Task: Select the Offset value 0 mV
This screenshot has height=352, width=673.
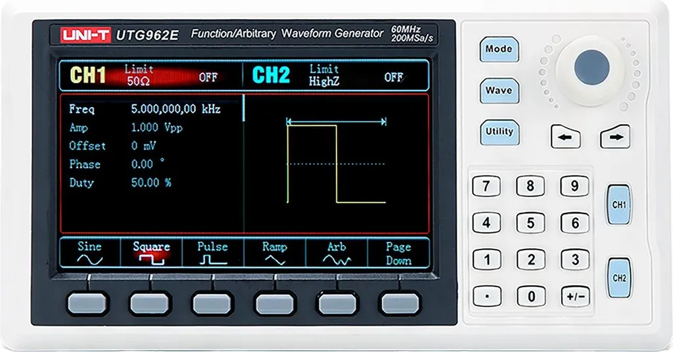Action: tap(143, 146)
